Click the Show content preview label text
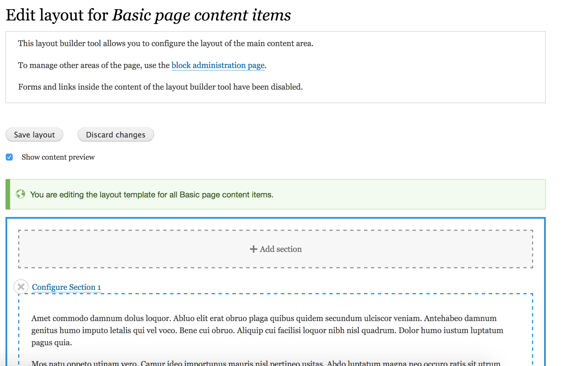 (58, 157)
